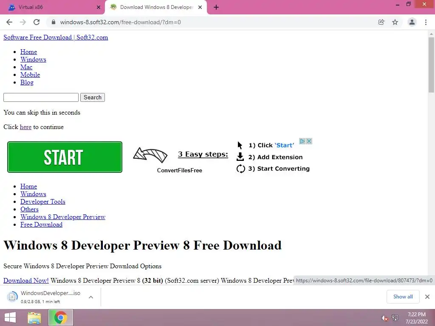Click the green START ad button
The height and width of the screenshot is (326, 435).
[65, 157]
